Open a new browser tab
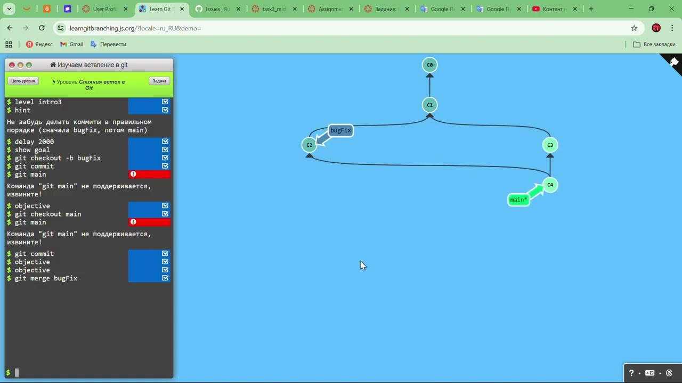This screenshot has width=682, height=383. point(590,9)
